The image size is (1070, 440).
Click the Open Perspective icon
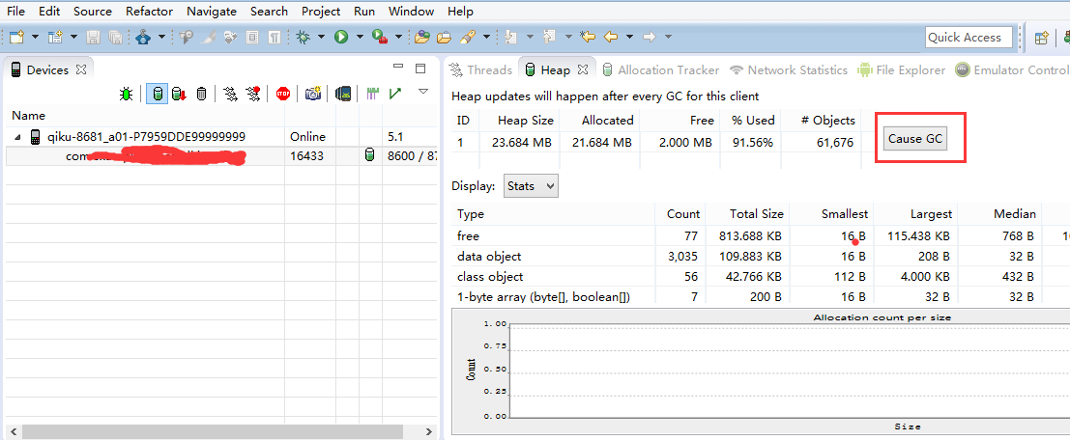click(x=1042, y=38)
